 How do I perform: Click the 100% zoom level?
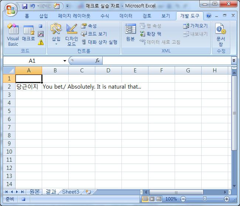171,199
